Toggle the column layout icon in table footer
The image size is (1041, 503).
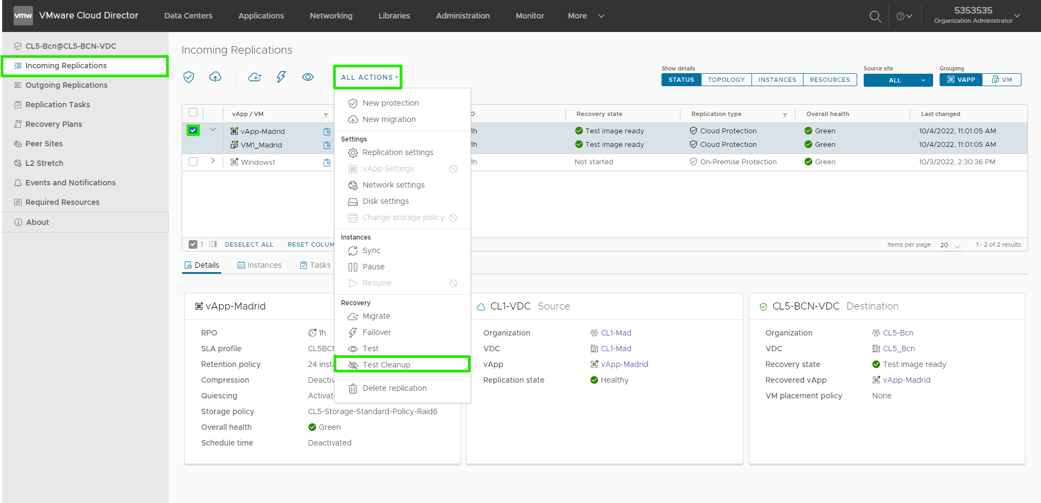pos(213,244)
